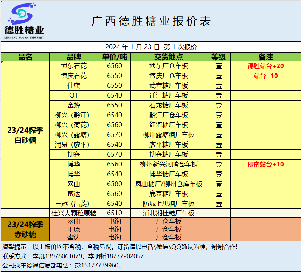Select the 田原 brand cell
Screen dimensions: 301x272
click(74, 229)
